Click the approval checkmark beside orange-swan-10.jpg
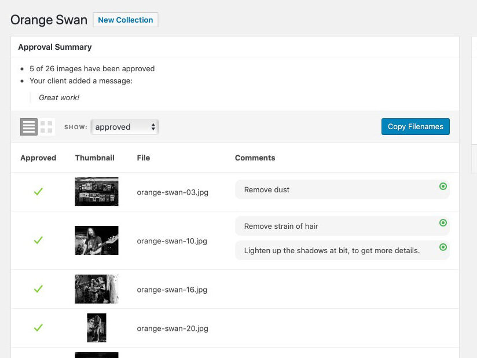Screen dimensions: 477x358 (38, 241)
